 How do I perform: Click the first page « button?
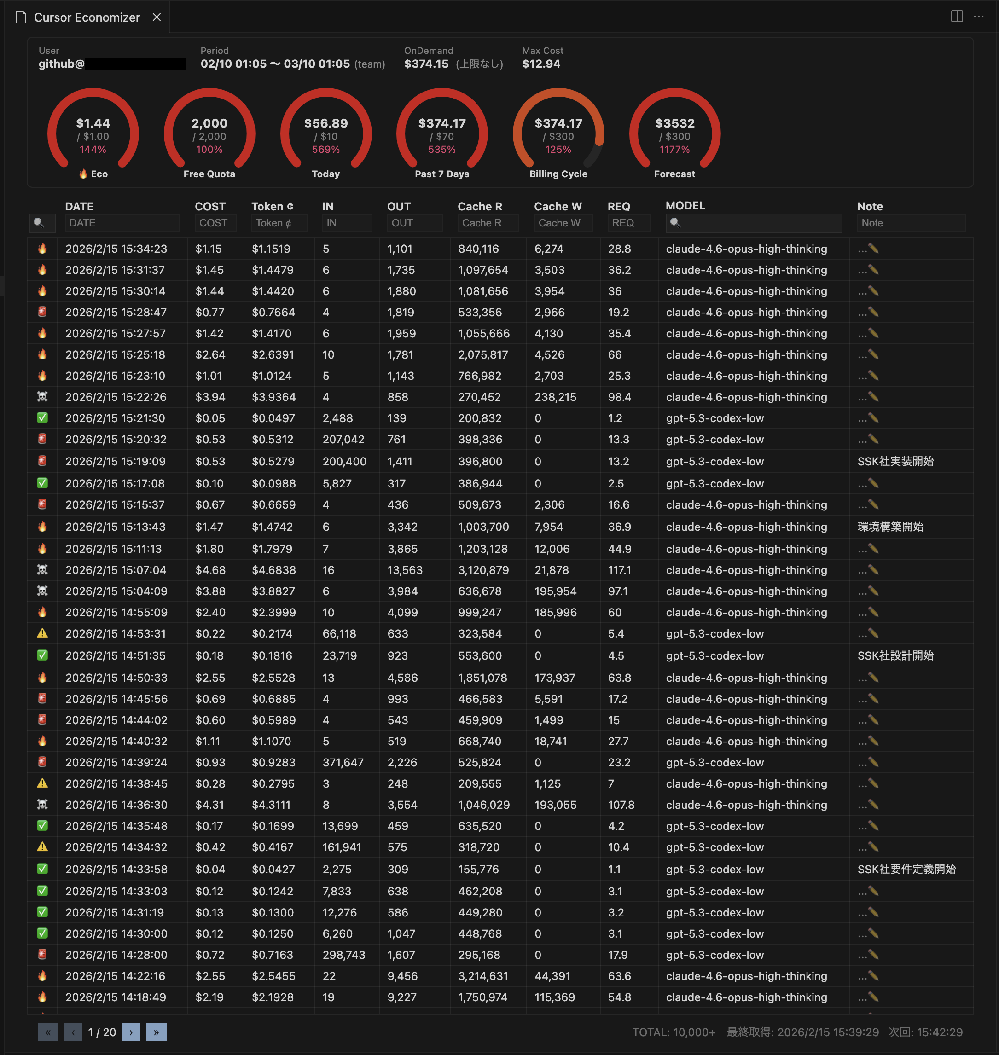pos(48,1032)
